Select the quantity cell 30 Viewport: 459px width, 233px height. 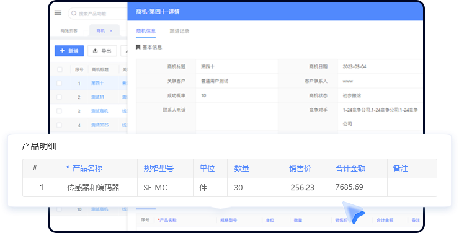(238, 187)
